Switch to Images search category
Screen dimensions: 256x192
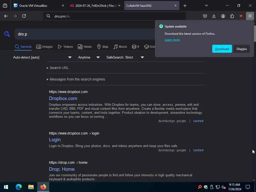pos(44,47)
